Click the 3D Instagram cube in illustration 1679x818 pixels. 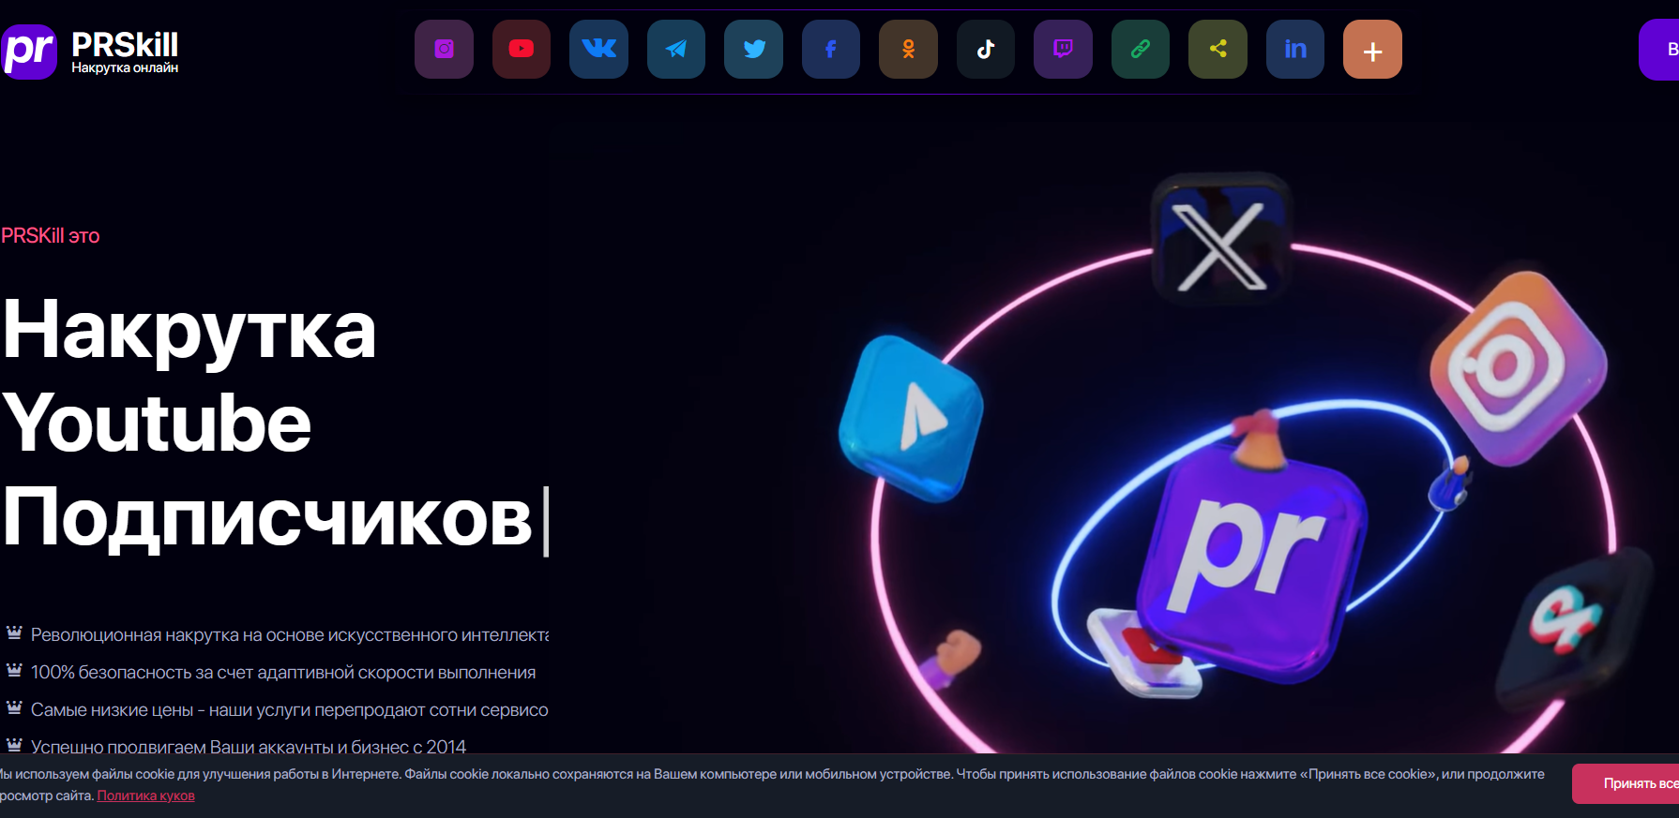tap(1518, 366)
